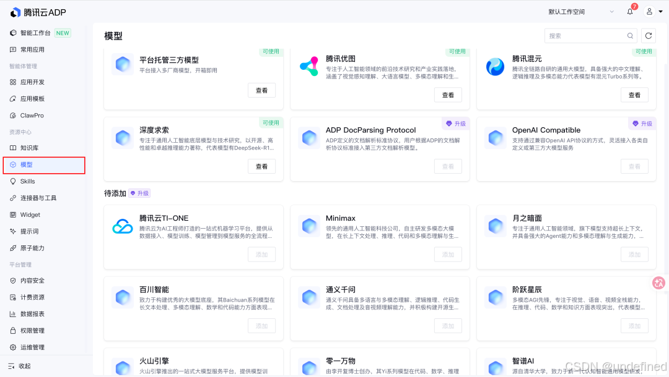This screenshot has width=669, height=377.
Task: Click the pink floating assistant icon
Action: (x=658, y=283)
